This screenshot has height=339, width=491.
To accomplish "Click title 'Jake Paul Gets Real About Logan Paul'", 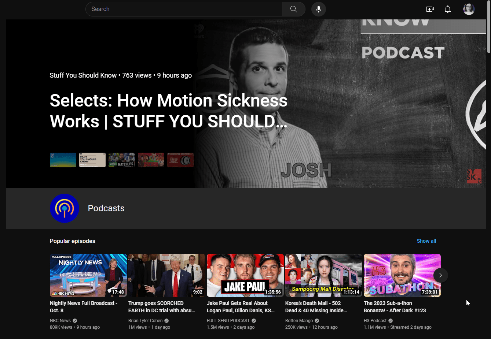I will (x=241, y=307).
